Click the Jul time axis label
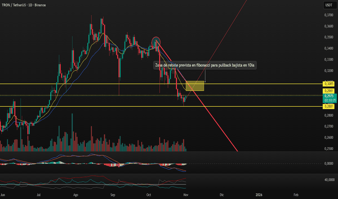Screen dimensions: 338x199 38,195
